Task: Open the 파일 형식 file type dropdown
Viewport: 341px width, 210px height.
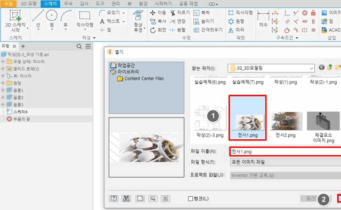Action: pyautogui.click(x=286, y=162)
